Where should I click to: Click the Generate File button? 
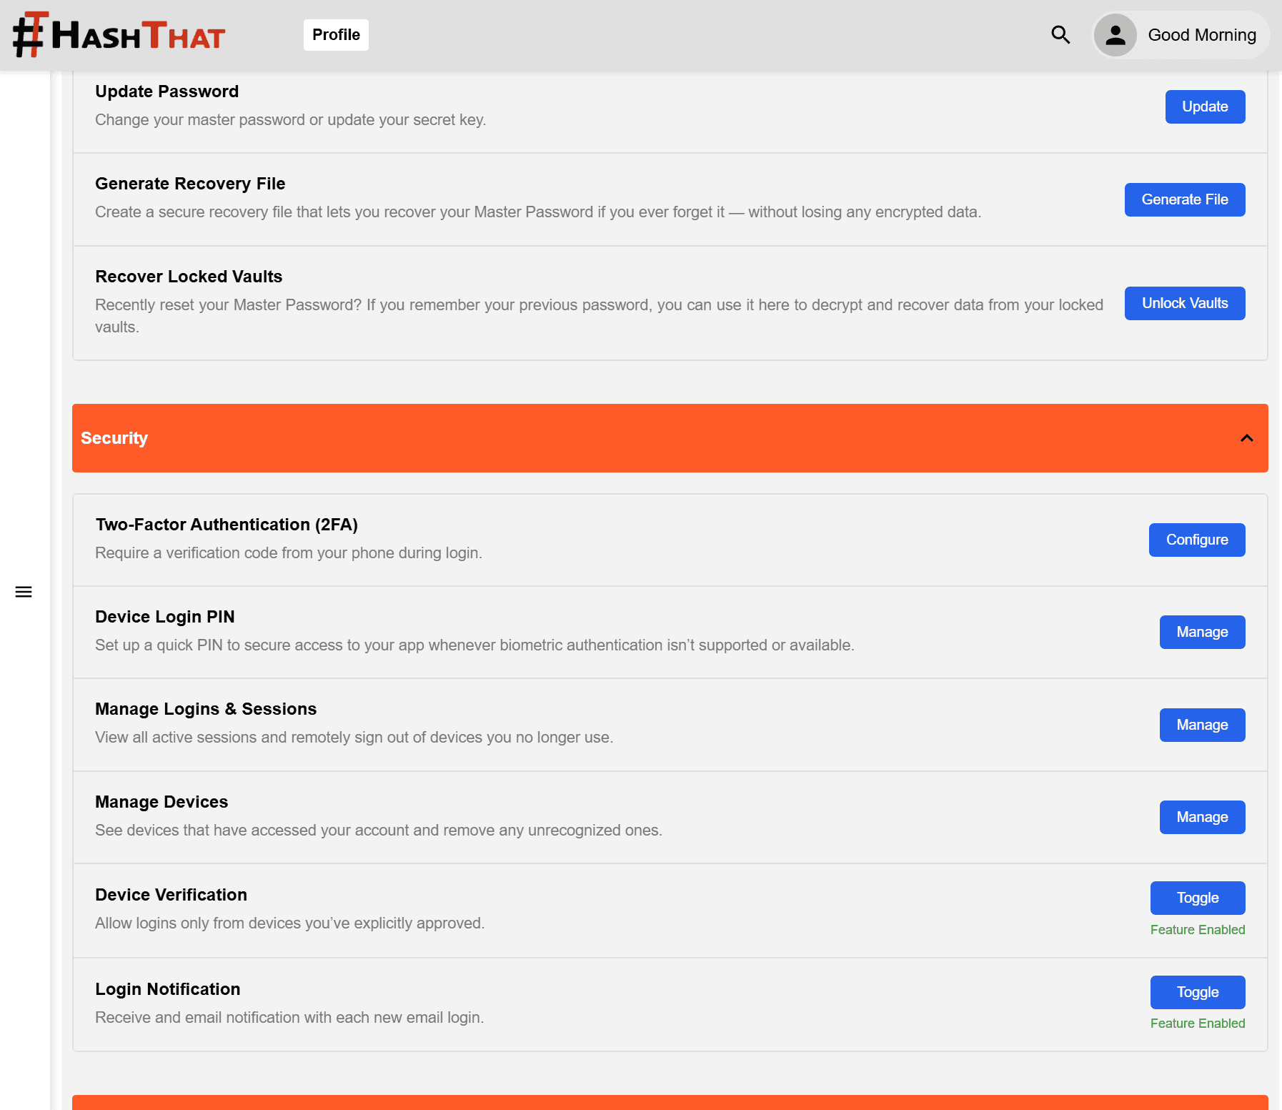1184,199
